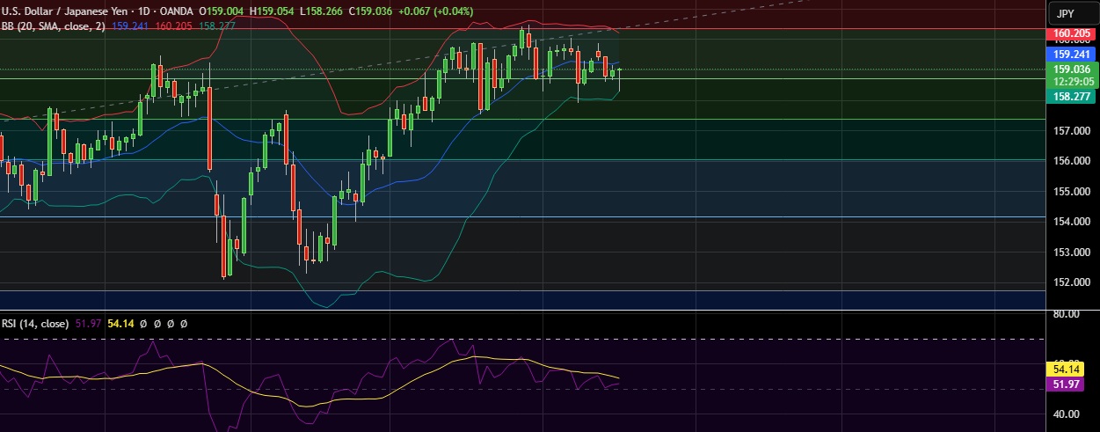1100x432 pixels.
Task: Click BB basis value 159.241 in legend
Action: tap(131, 26)
